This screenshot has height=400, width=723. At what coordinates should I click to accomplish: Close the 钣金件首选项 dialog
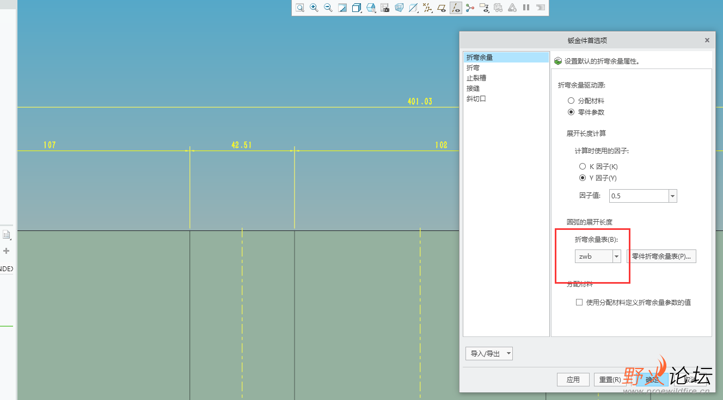pos(707,40)
